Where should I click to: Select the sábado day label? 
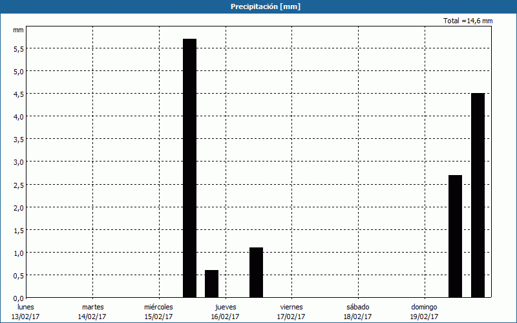(357, 307)
